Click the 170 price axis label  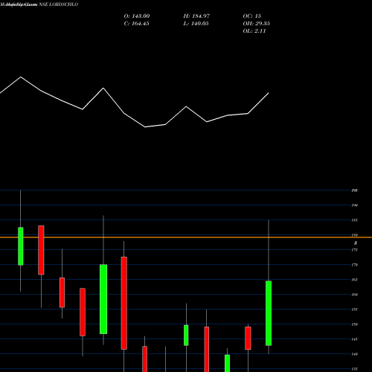point(355,265)
